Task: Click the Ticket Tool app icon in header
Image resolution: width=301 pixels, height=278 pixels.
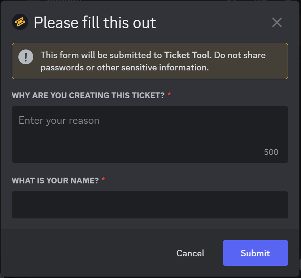Action: pyautogui.click(x=20, y=22)
